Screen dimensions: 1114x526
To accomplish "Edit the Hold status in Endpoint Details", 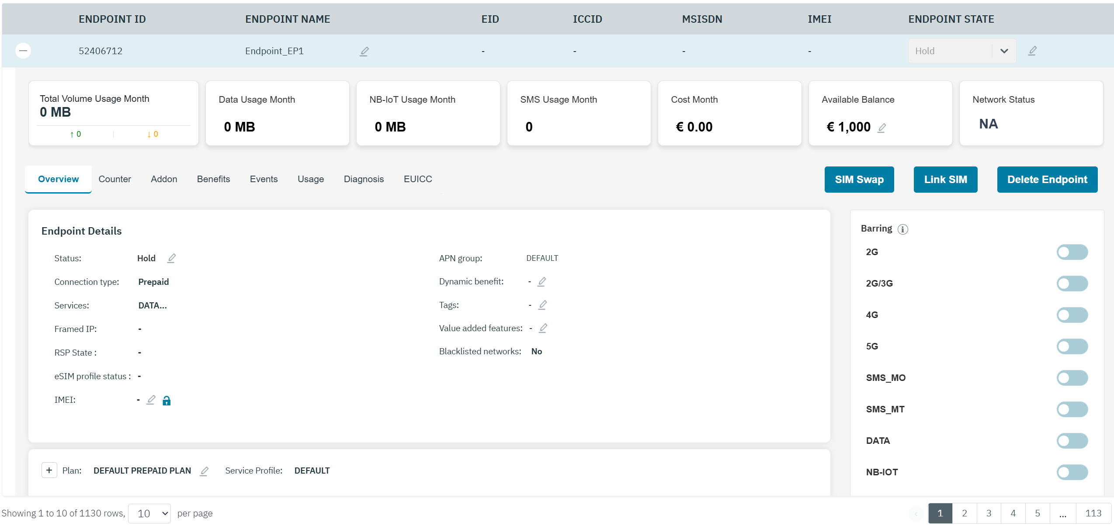I will [171, 258].
